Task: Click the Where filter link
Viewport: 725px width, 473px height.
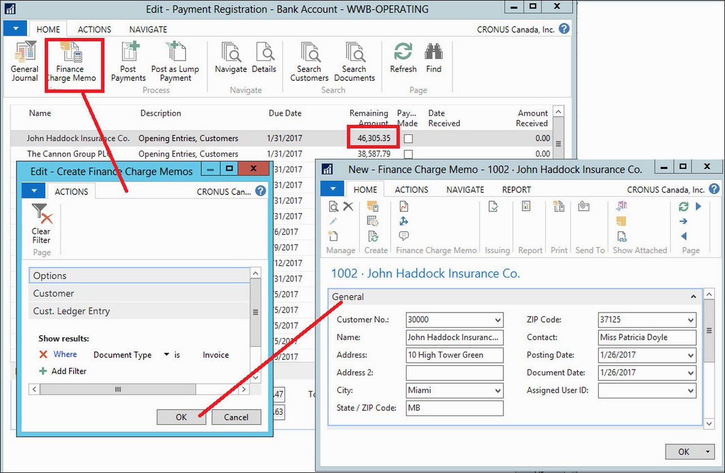Action: coord(65,354)
